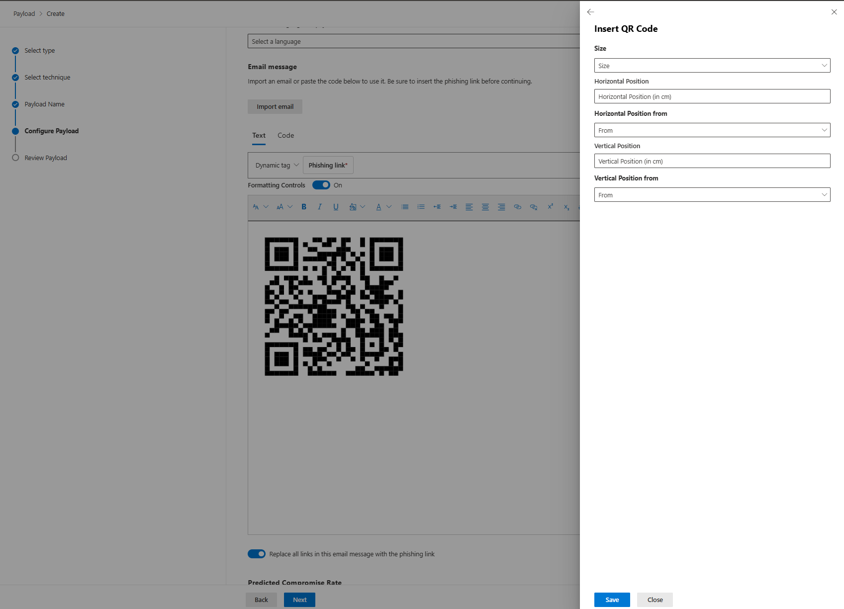Viewport: 844px width, 609px height.
Task: Click the back arrow in QR panel
Action: coord(590,12)
